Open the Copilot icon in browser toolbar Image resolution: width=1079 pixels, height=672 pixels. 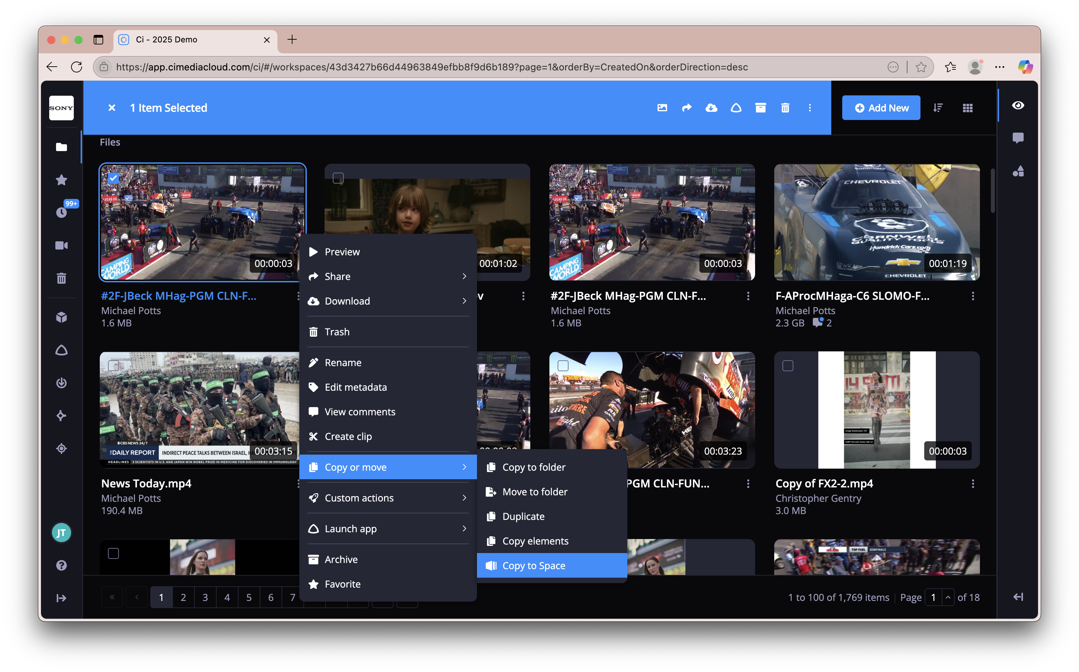[x=1025, y=67]
